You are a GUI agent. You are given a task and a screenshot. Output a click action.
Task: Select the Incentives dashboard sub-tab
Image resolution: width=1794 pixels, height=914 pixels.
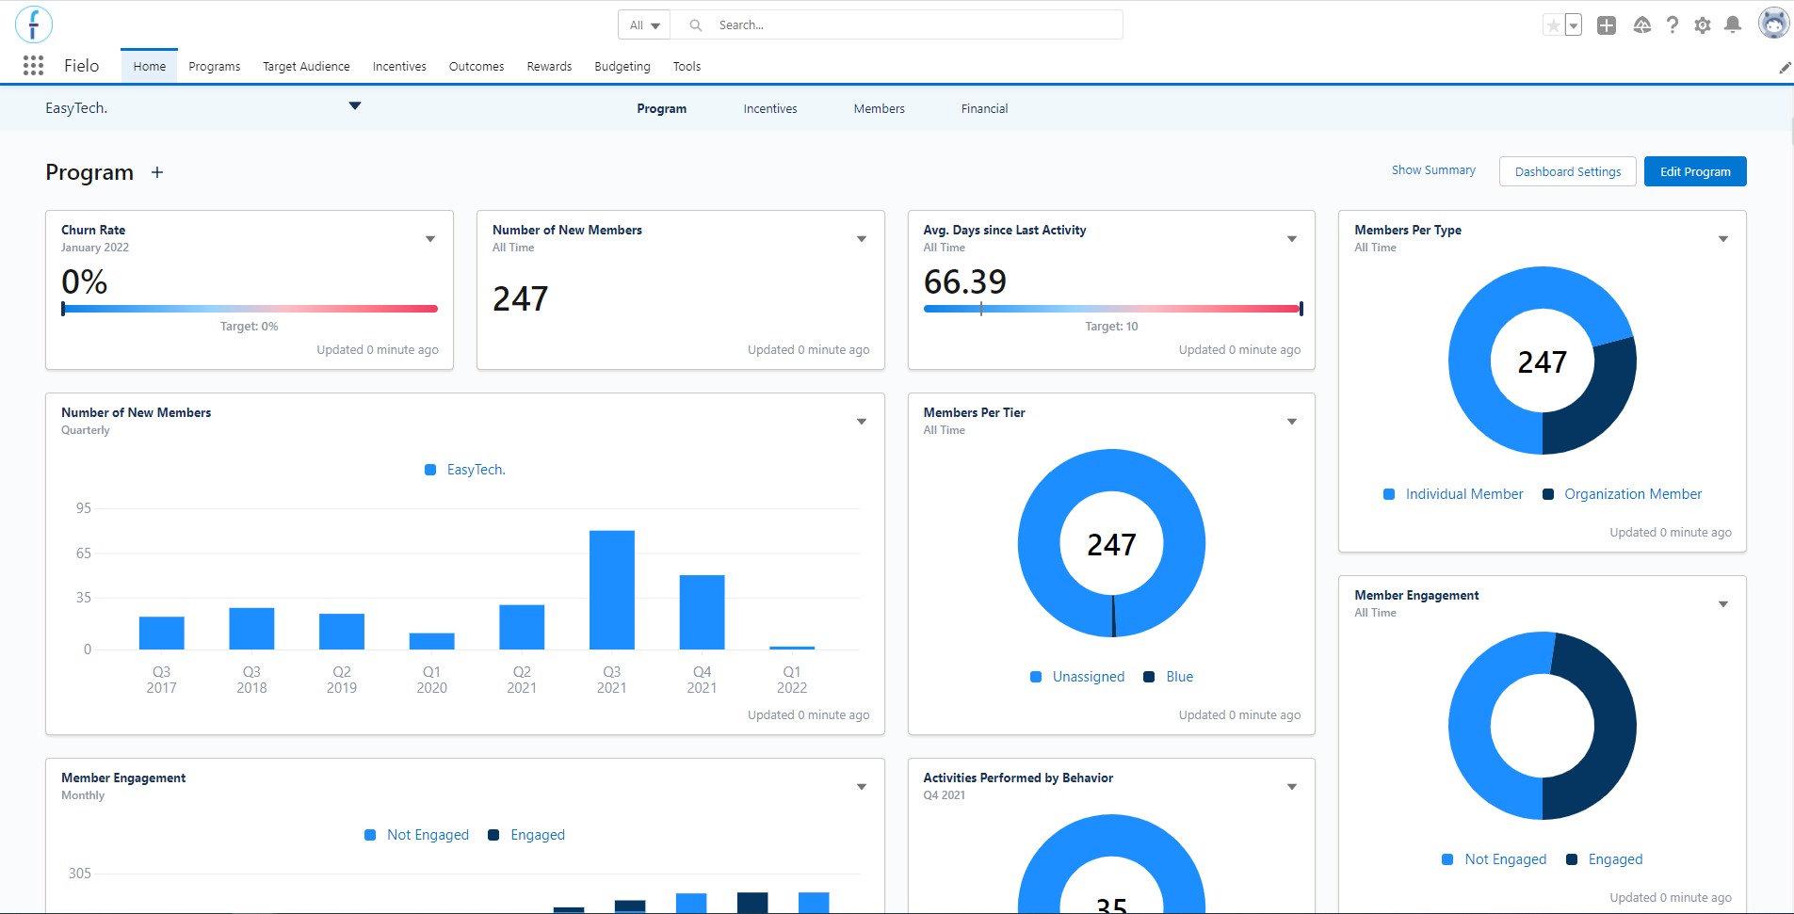770,108
